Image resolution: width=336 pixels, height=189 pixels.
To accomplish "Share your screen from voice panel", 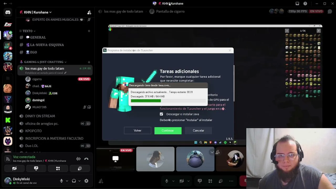I will tap(36, 169).
